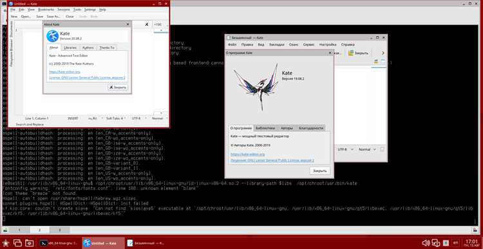
Task: Click the Закрыть button in About Kate dialog
Action: (x=118, y=88)
